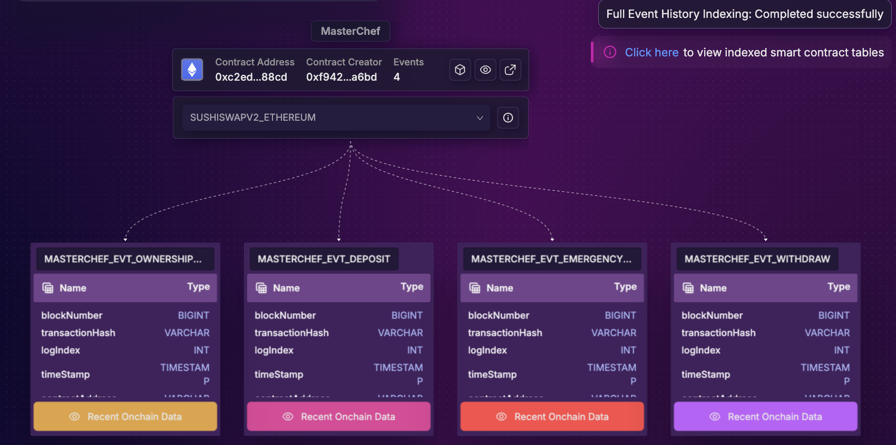Select the MasterChef title label
Viewport: 896px width, 445px height.
click(x=350, y=31)
